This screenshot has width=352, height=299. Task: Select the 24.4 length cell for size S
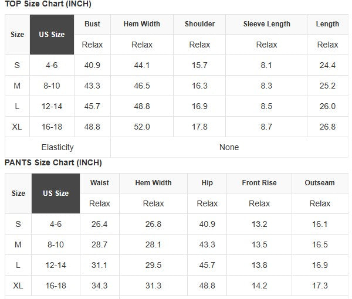pos(327,65)
